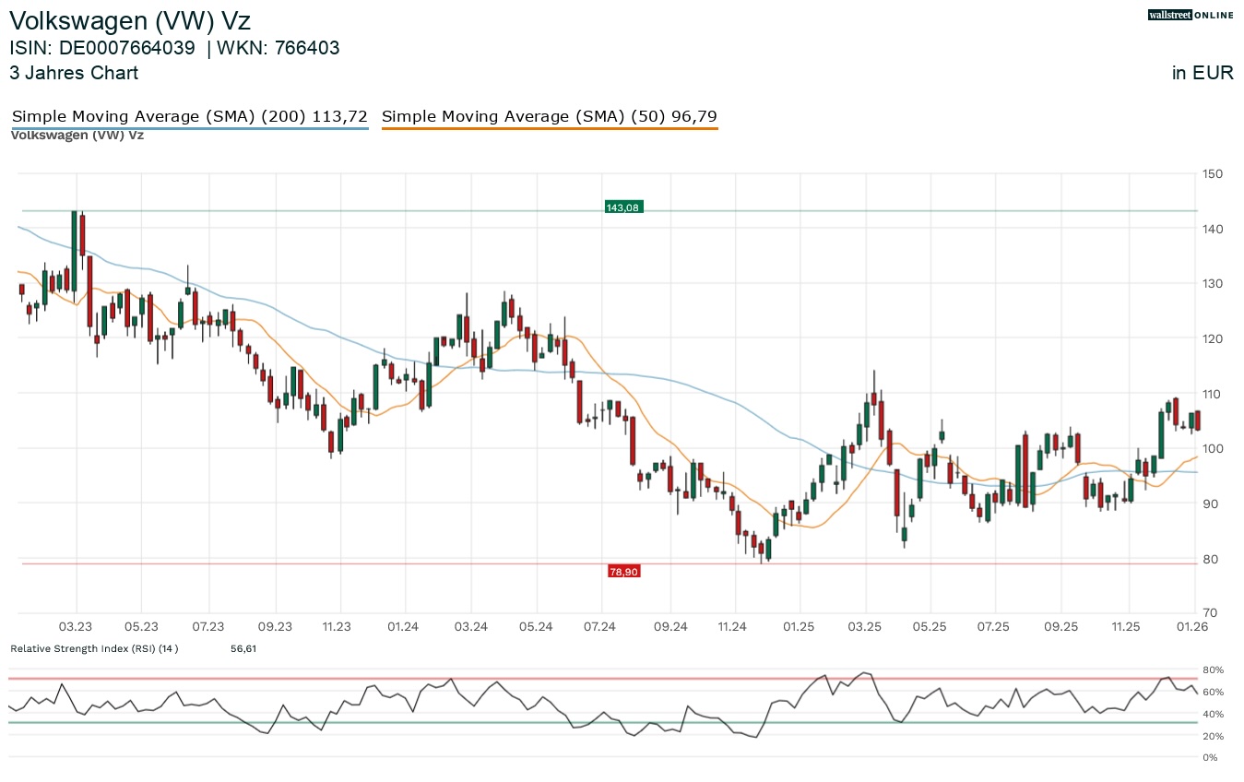1244x782 pixels.
Task: Click the ISIN DE0007664039 text
Action: pos(102,48)
